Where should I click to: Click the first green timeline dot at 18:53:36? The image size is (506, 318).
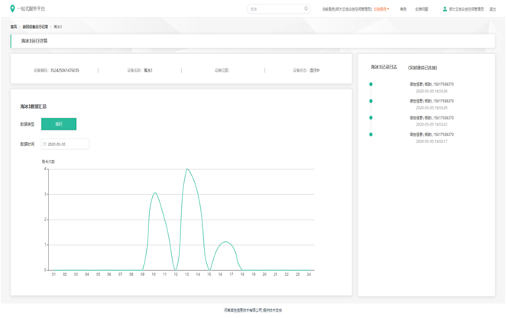coord(371,84)
